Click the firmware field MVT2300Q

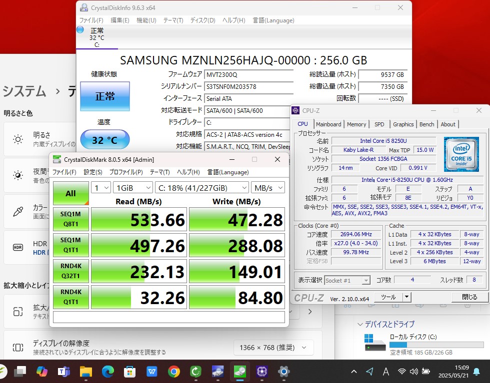[x=249, y=75]
